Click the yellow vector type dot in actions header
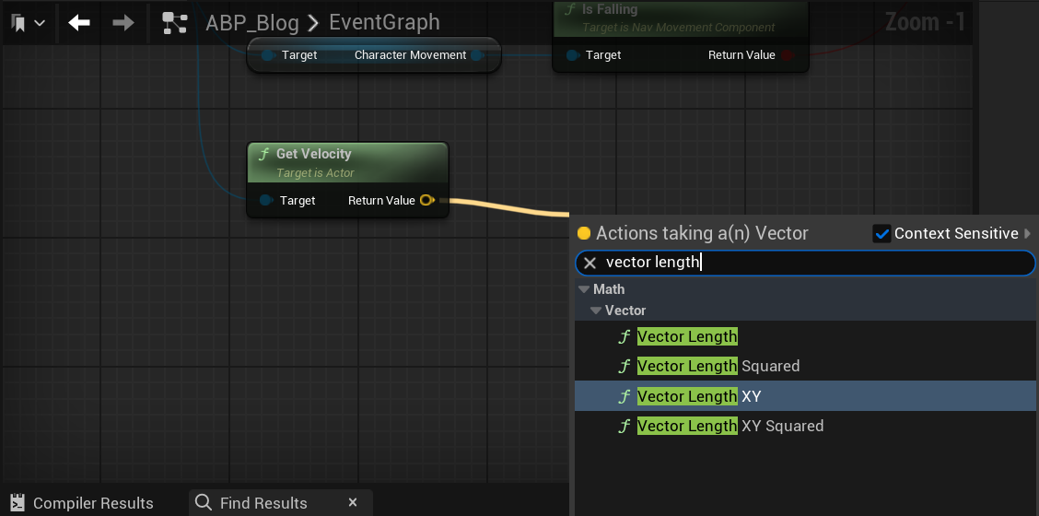Screen dimensions: 1039x516 click(584, 233)
